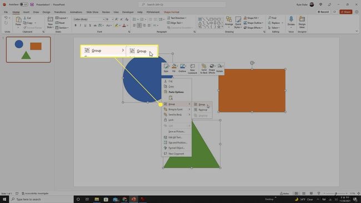Click the Clear All Formatting icon
The height and width of the screenshot is (203, 361).
(x=127, y=19)
